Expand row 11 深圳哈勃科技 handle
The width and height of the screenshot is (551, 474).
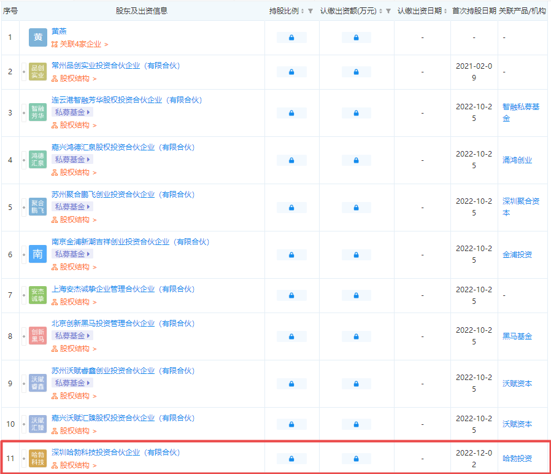coord(24,459)
